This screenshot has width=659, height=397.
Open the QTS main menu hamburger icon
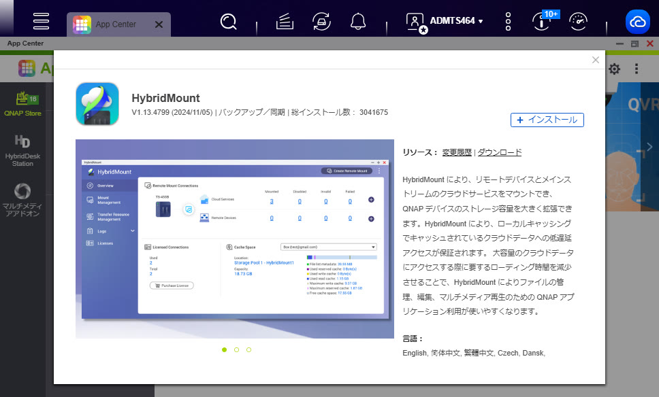[41, 21]
